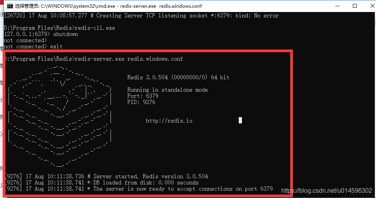Click the 'ready to accept connections' log line
376x198 pixels.
tap(139, 189)
